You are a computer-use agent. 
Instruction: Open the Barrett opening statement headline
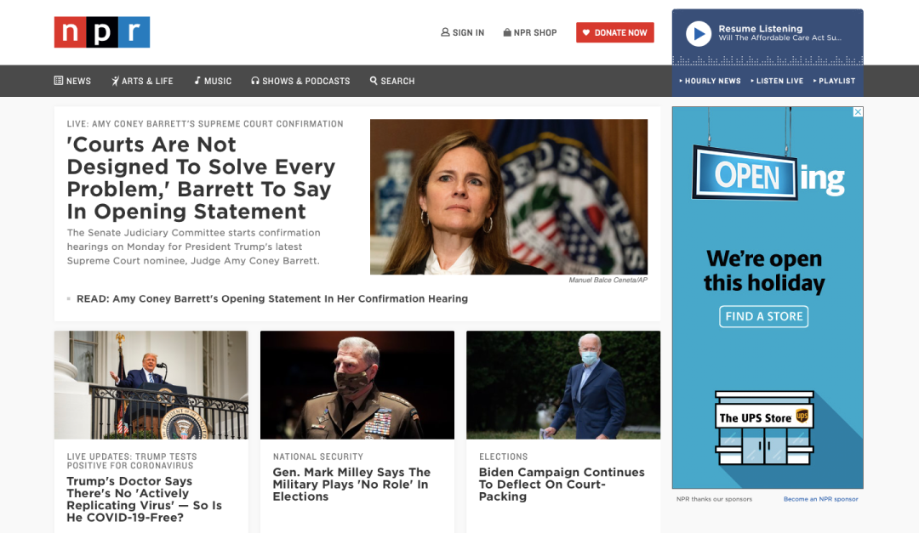pos(201,178)
